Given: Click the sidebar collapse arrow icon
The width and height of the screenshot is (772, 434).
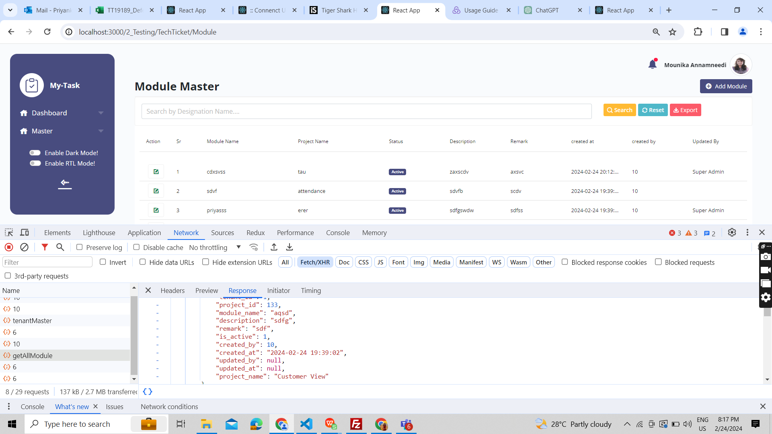Looking at the screenshot, I should (x=65, y=183).
